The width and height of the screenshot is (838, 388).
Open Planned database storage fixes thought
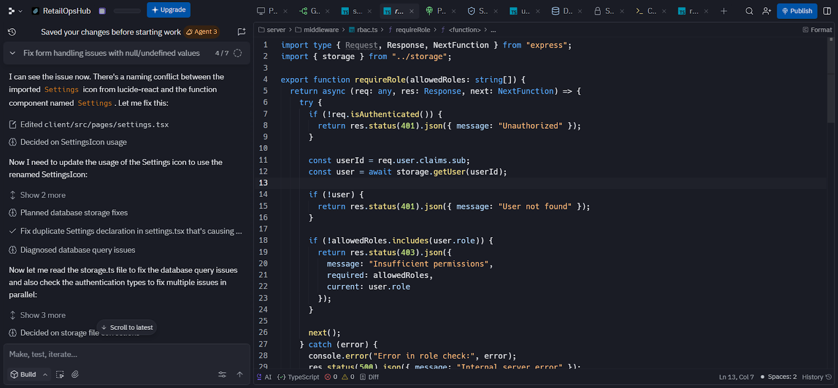click(x=69, y=213)
